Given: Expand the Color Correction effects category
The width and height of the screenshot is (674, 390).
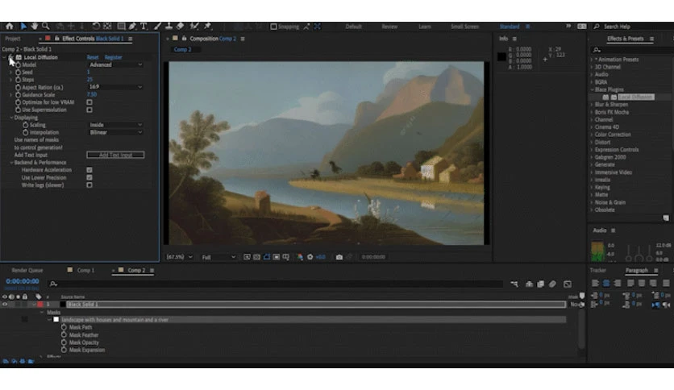Looking at the screenshot, I should click(x=592, y=135).
